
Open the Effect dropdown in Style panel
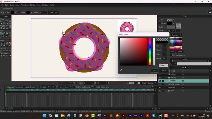click(x=171, y=31)
